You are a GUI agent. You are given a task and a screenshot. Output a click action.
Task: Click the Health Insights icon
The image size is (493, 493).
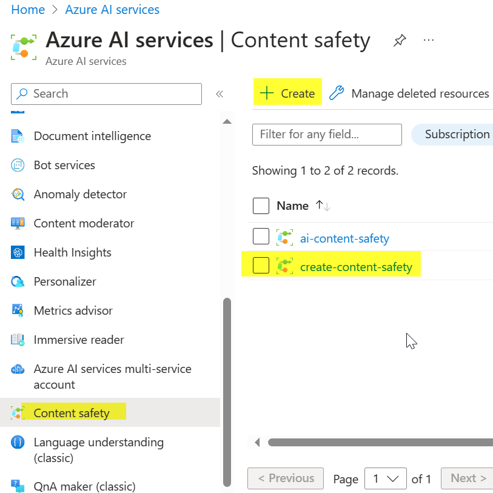pyautogui.click(x=18, y=252)
